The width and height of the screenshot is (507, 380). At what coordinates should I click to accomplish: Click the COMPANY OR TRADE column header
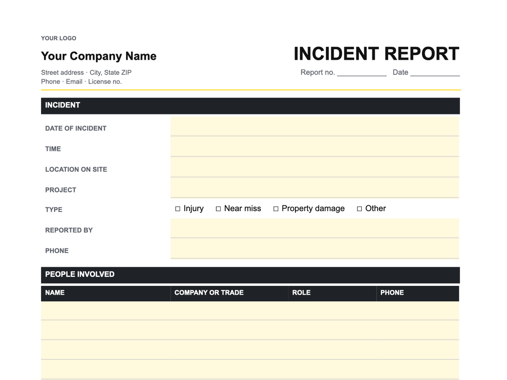tap(229, 293)
